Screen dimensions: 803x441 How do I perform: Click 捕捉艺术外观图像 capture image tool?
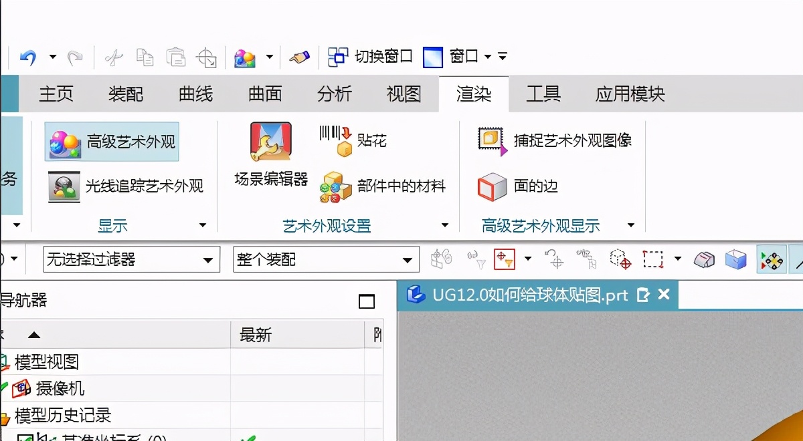coord(555,140)
